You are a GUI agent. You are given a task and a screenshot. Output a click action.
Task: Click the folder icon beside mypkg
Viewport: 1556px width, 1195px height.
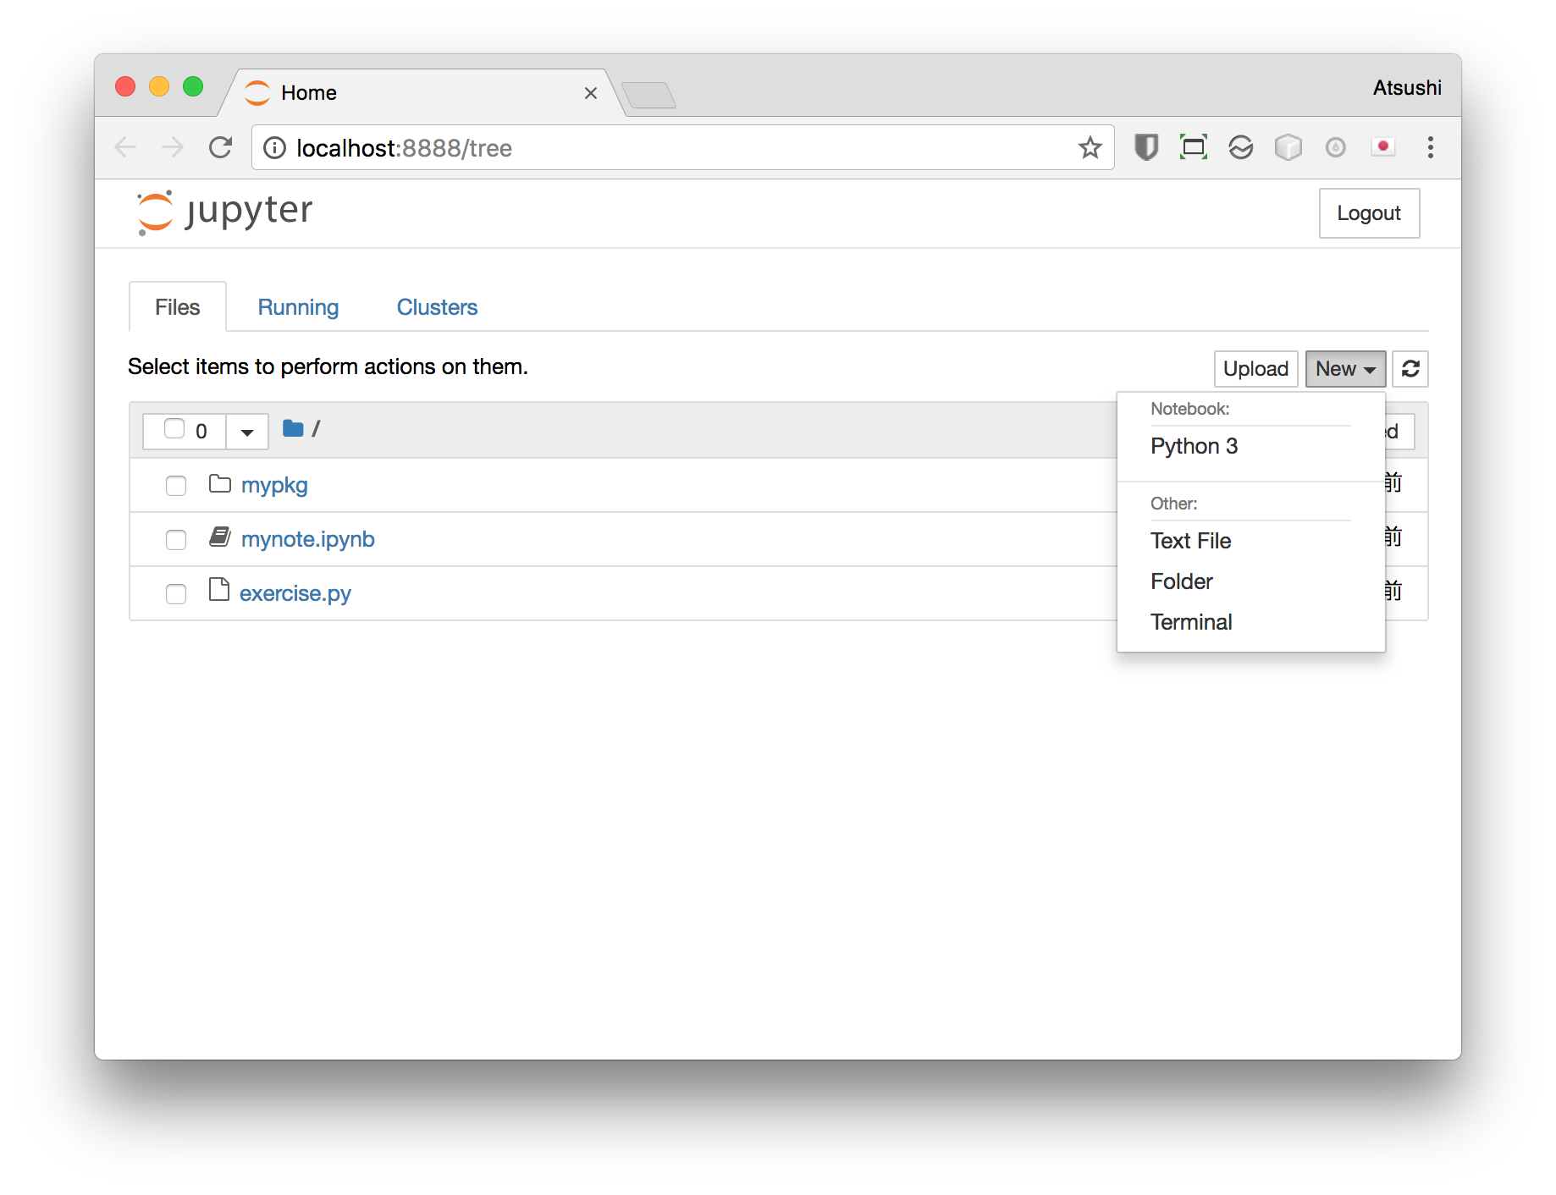tap(219, 484)
